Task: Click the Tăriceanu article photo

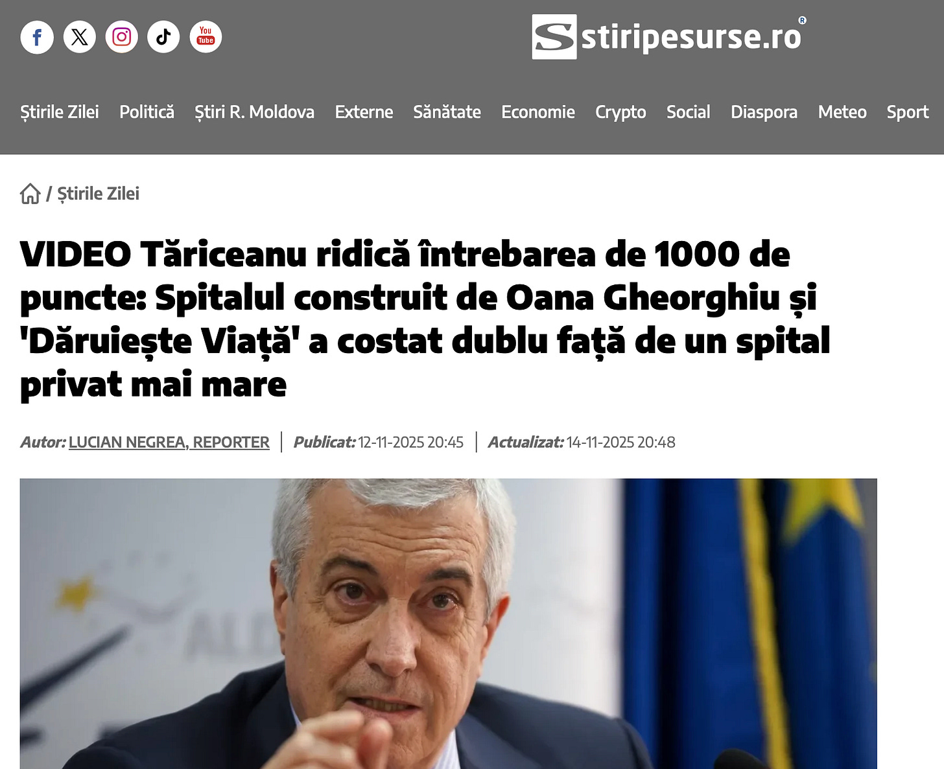Action: click(448, 624)
